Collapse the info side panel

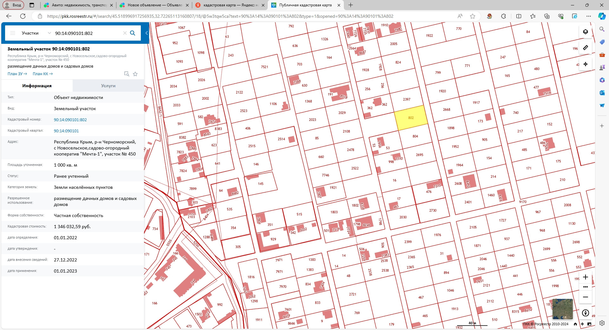[x=147, y=33]
